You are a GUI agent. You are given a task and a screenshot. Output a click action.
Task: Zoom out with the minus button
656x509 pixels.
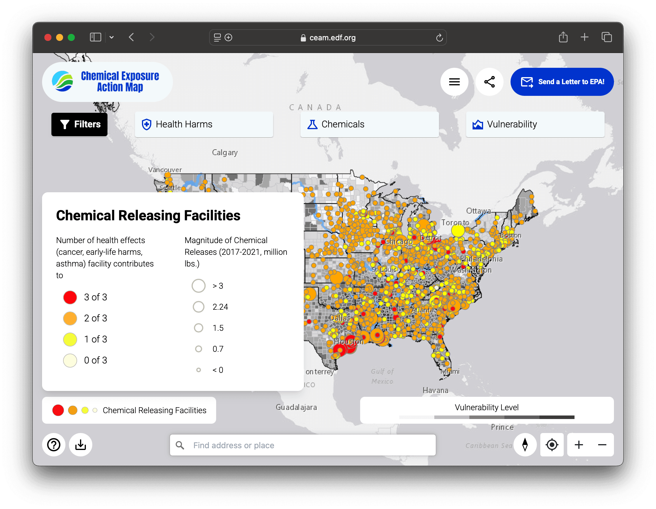tap(602, 445)
